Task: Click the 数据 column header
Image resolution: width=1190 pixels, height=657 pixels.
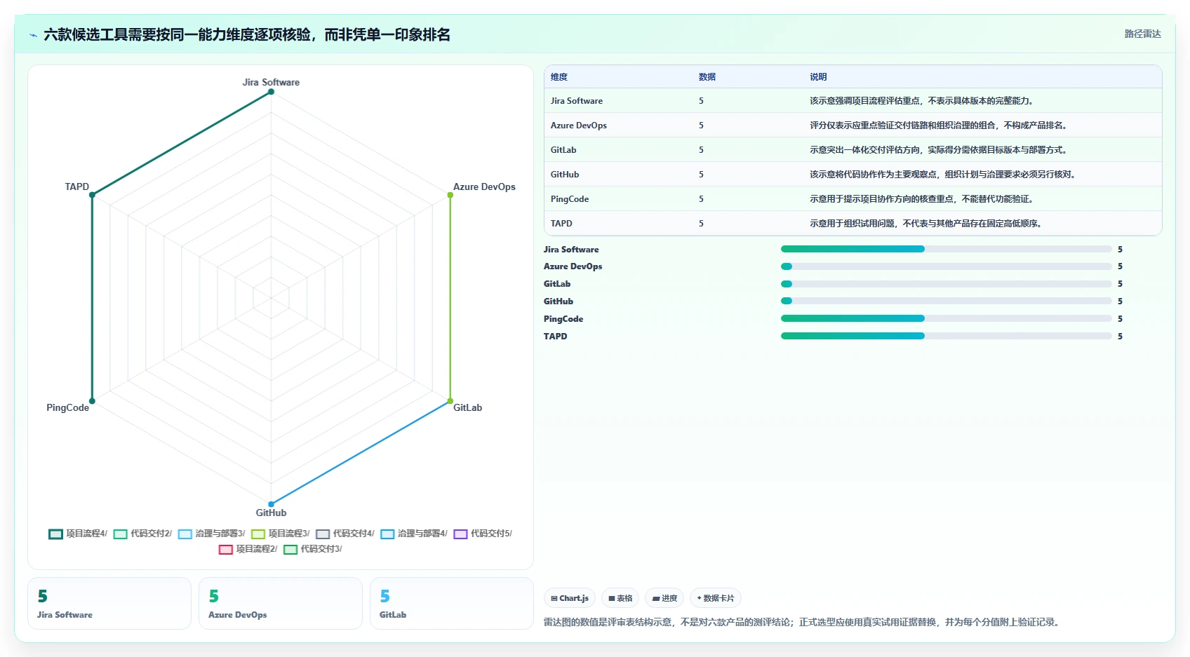Action: (707, 77)
